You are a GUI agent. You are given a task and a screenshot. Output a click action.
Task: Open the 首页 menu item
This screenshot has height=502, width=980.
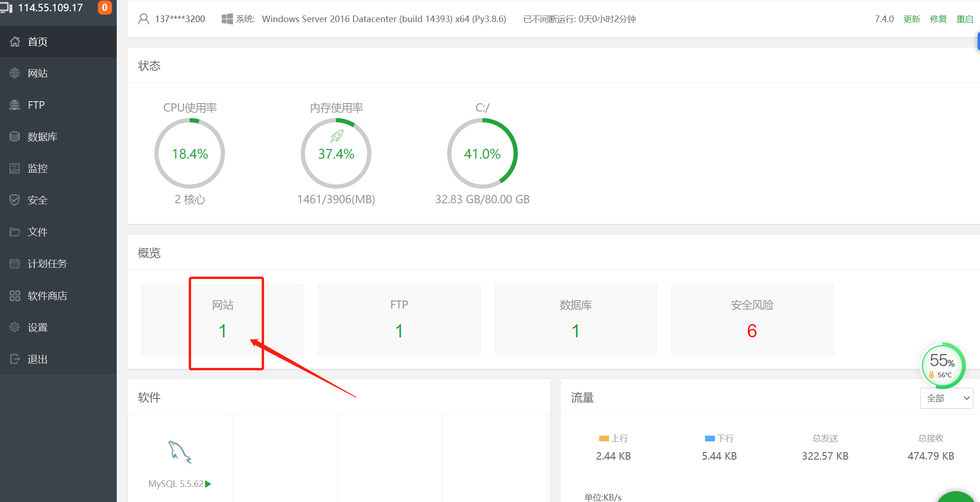click(58, 41)
